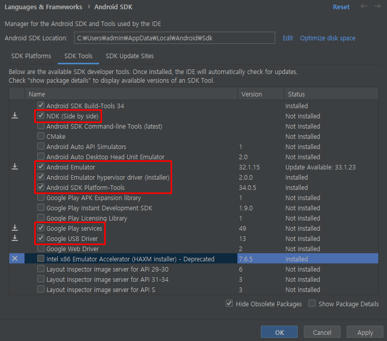
Task: Select the SDK Tools tab
Action: point(78,56)
